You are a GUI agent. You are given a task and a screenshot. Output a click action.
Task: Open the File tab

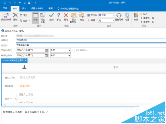coord(5,8)
